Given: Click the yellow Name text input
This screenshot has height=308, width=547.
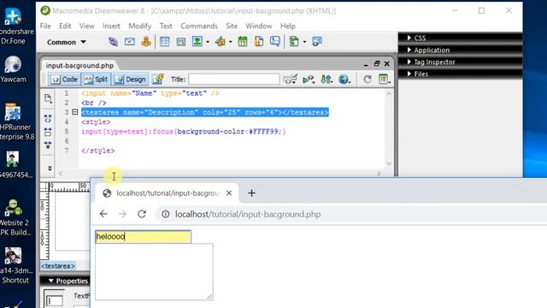Looking at the screenshot, I should point(143,236).
